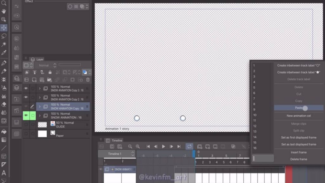Expand SNOW ANIMATION Copy 2 folder
Viewport: 325px width, 183px height.
pyautogui.click(x=40, y=97)
